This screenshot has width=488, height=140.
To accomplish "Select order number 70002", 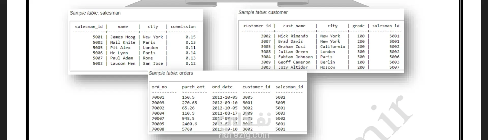I will coord(158,108).
